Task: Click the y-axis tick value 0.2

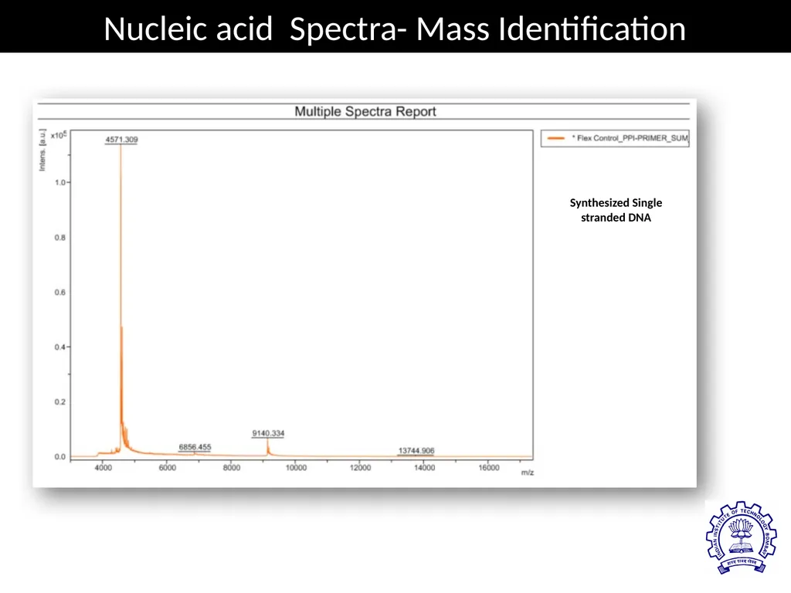Action: (x=60, y=402)
